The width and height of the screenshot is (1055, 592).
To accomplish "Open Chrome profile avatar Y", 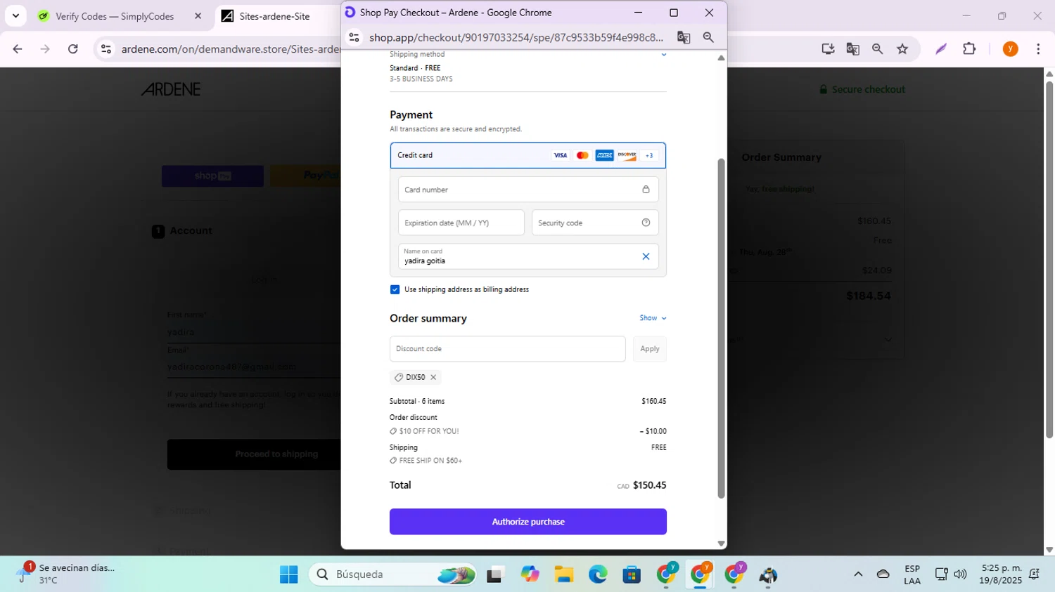I will [1010, 48].
